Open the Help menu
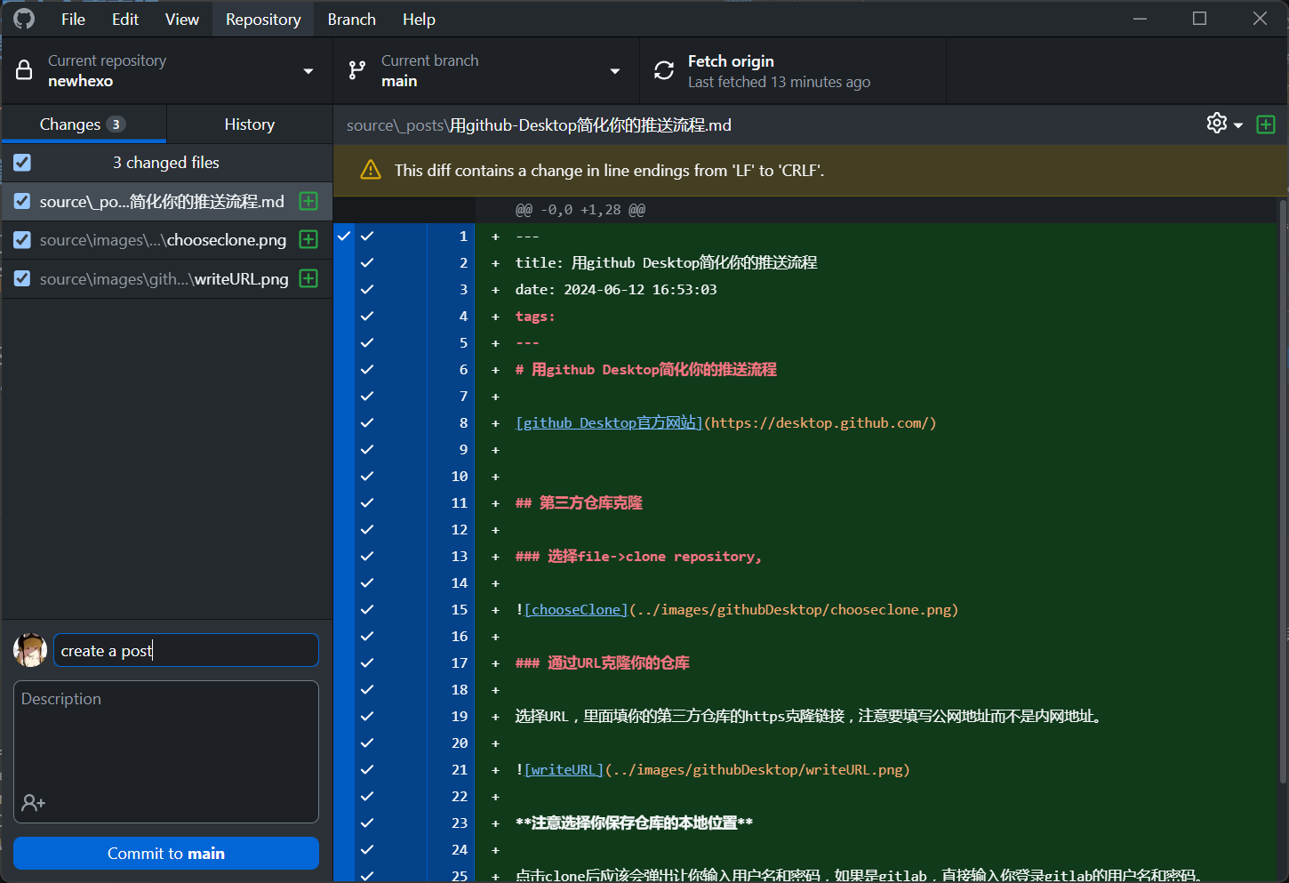1289x883 pixels. tap(419, 19)
